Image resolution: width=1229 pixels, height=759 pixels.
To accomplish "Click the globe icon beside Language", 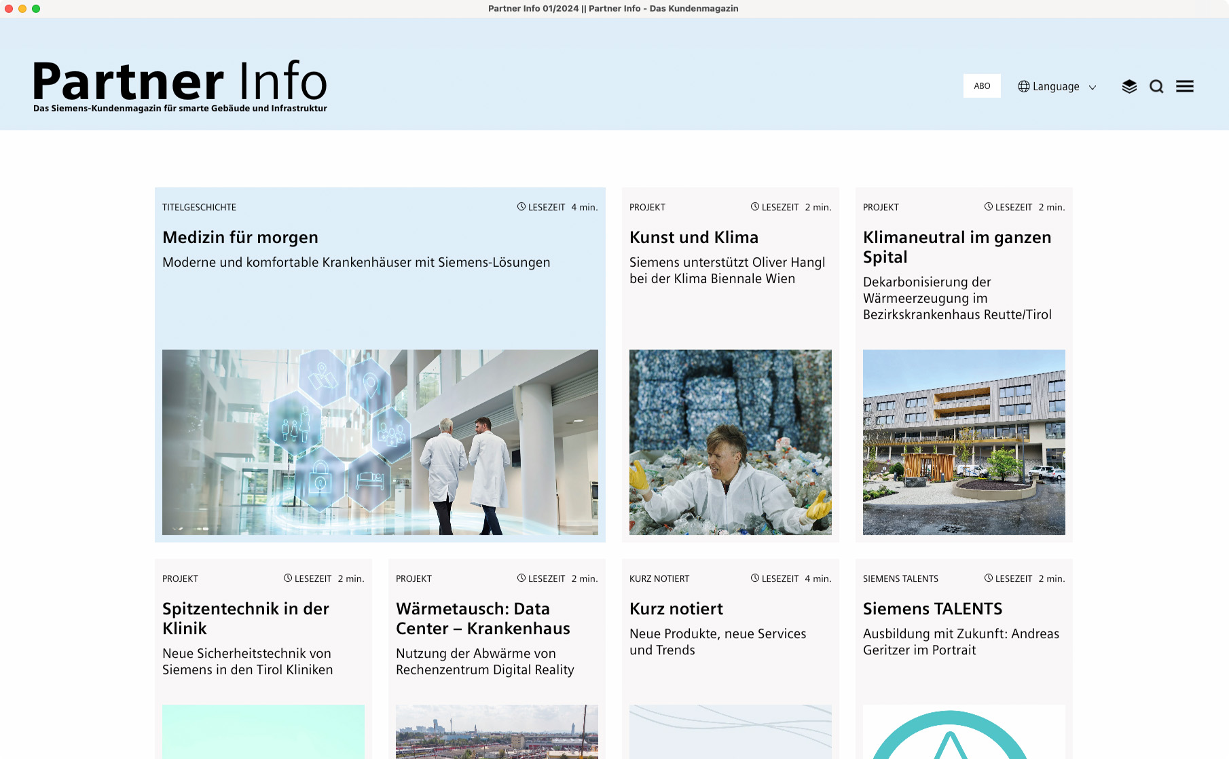I will pos(1023,86).
